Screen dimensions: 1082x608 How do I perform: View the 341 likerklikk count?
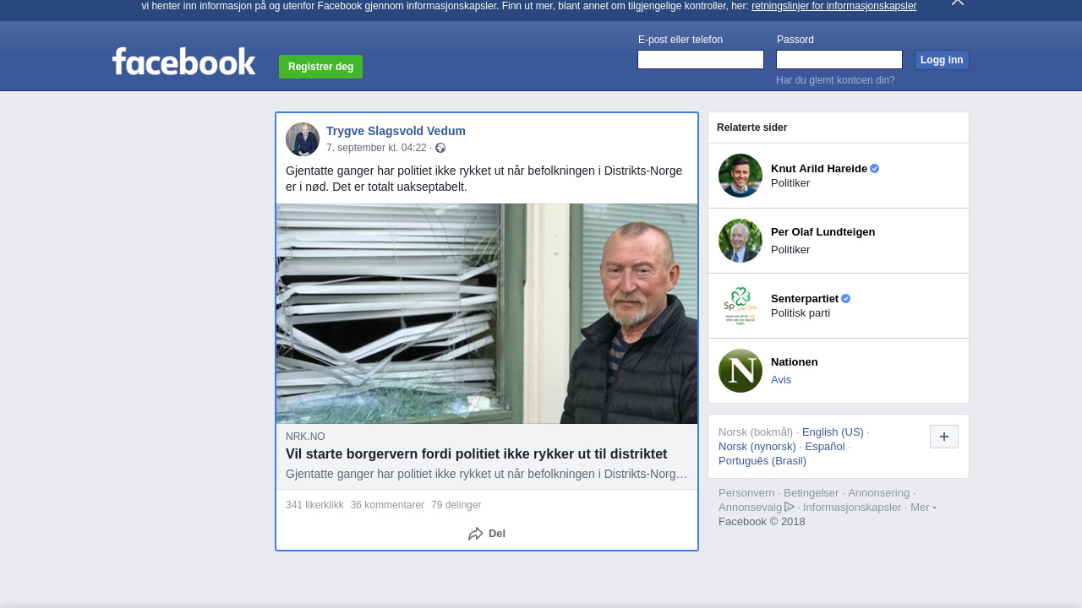click(x=314, y=505)
